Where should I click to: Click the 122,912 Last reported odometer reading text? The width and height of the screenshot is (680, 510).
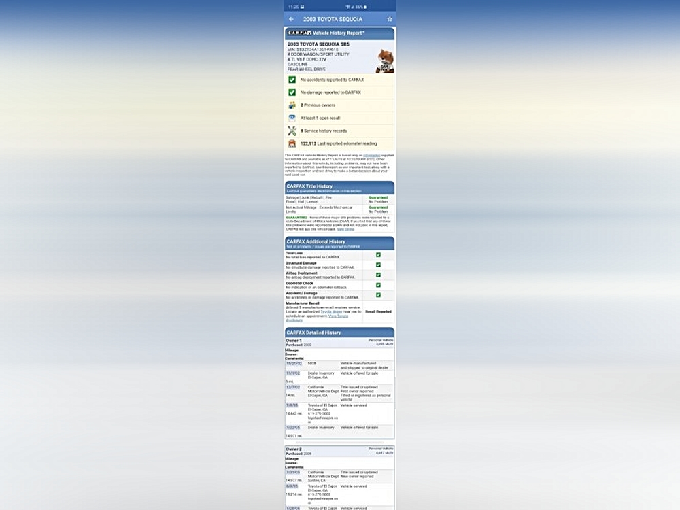[339, 143]
